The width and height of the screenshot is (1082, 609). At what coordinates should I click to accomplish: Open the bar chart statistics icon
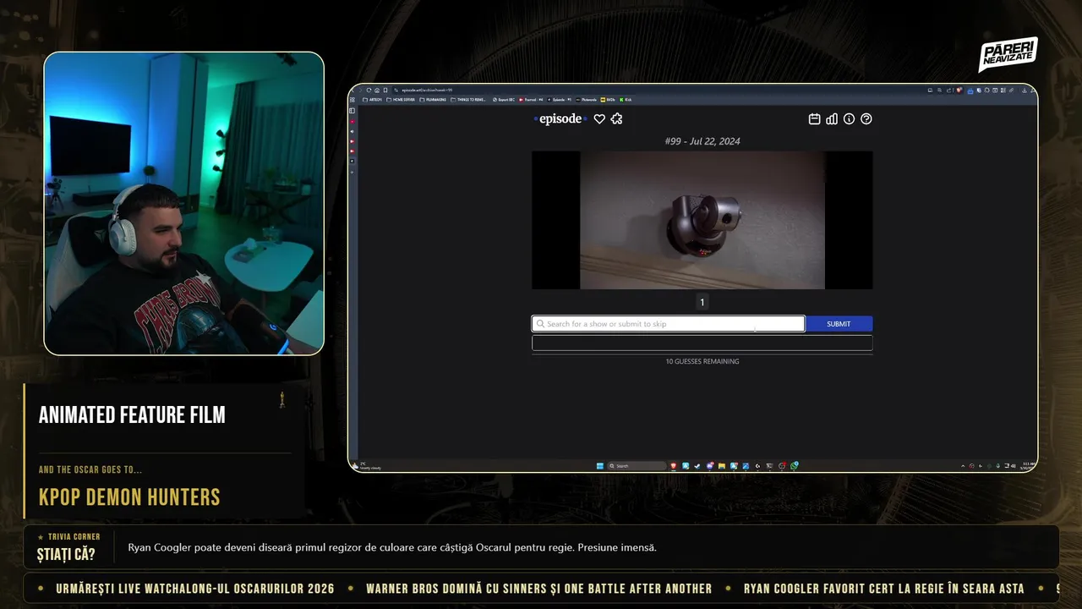pyautogui.click(x=832, y=119)
